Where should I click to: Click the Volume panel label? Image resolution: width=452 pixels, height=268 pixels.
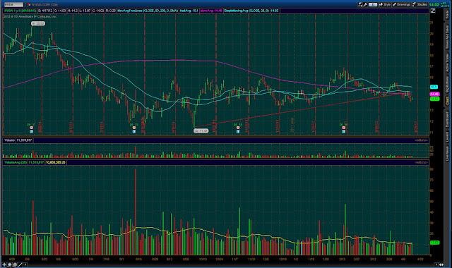[x=9, y=140]
